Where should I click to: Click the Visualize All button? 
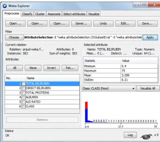[148, 88]
